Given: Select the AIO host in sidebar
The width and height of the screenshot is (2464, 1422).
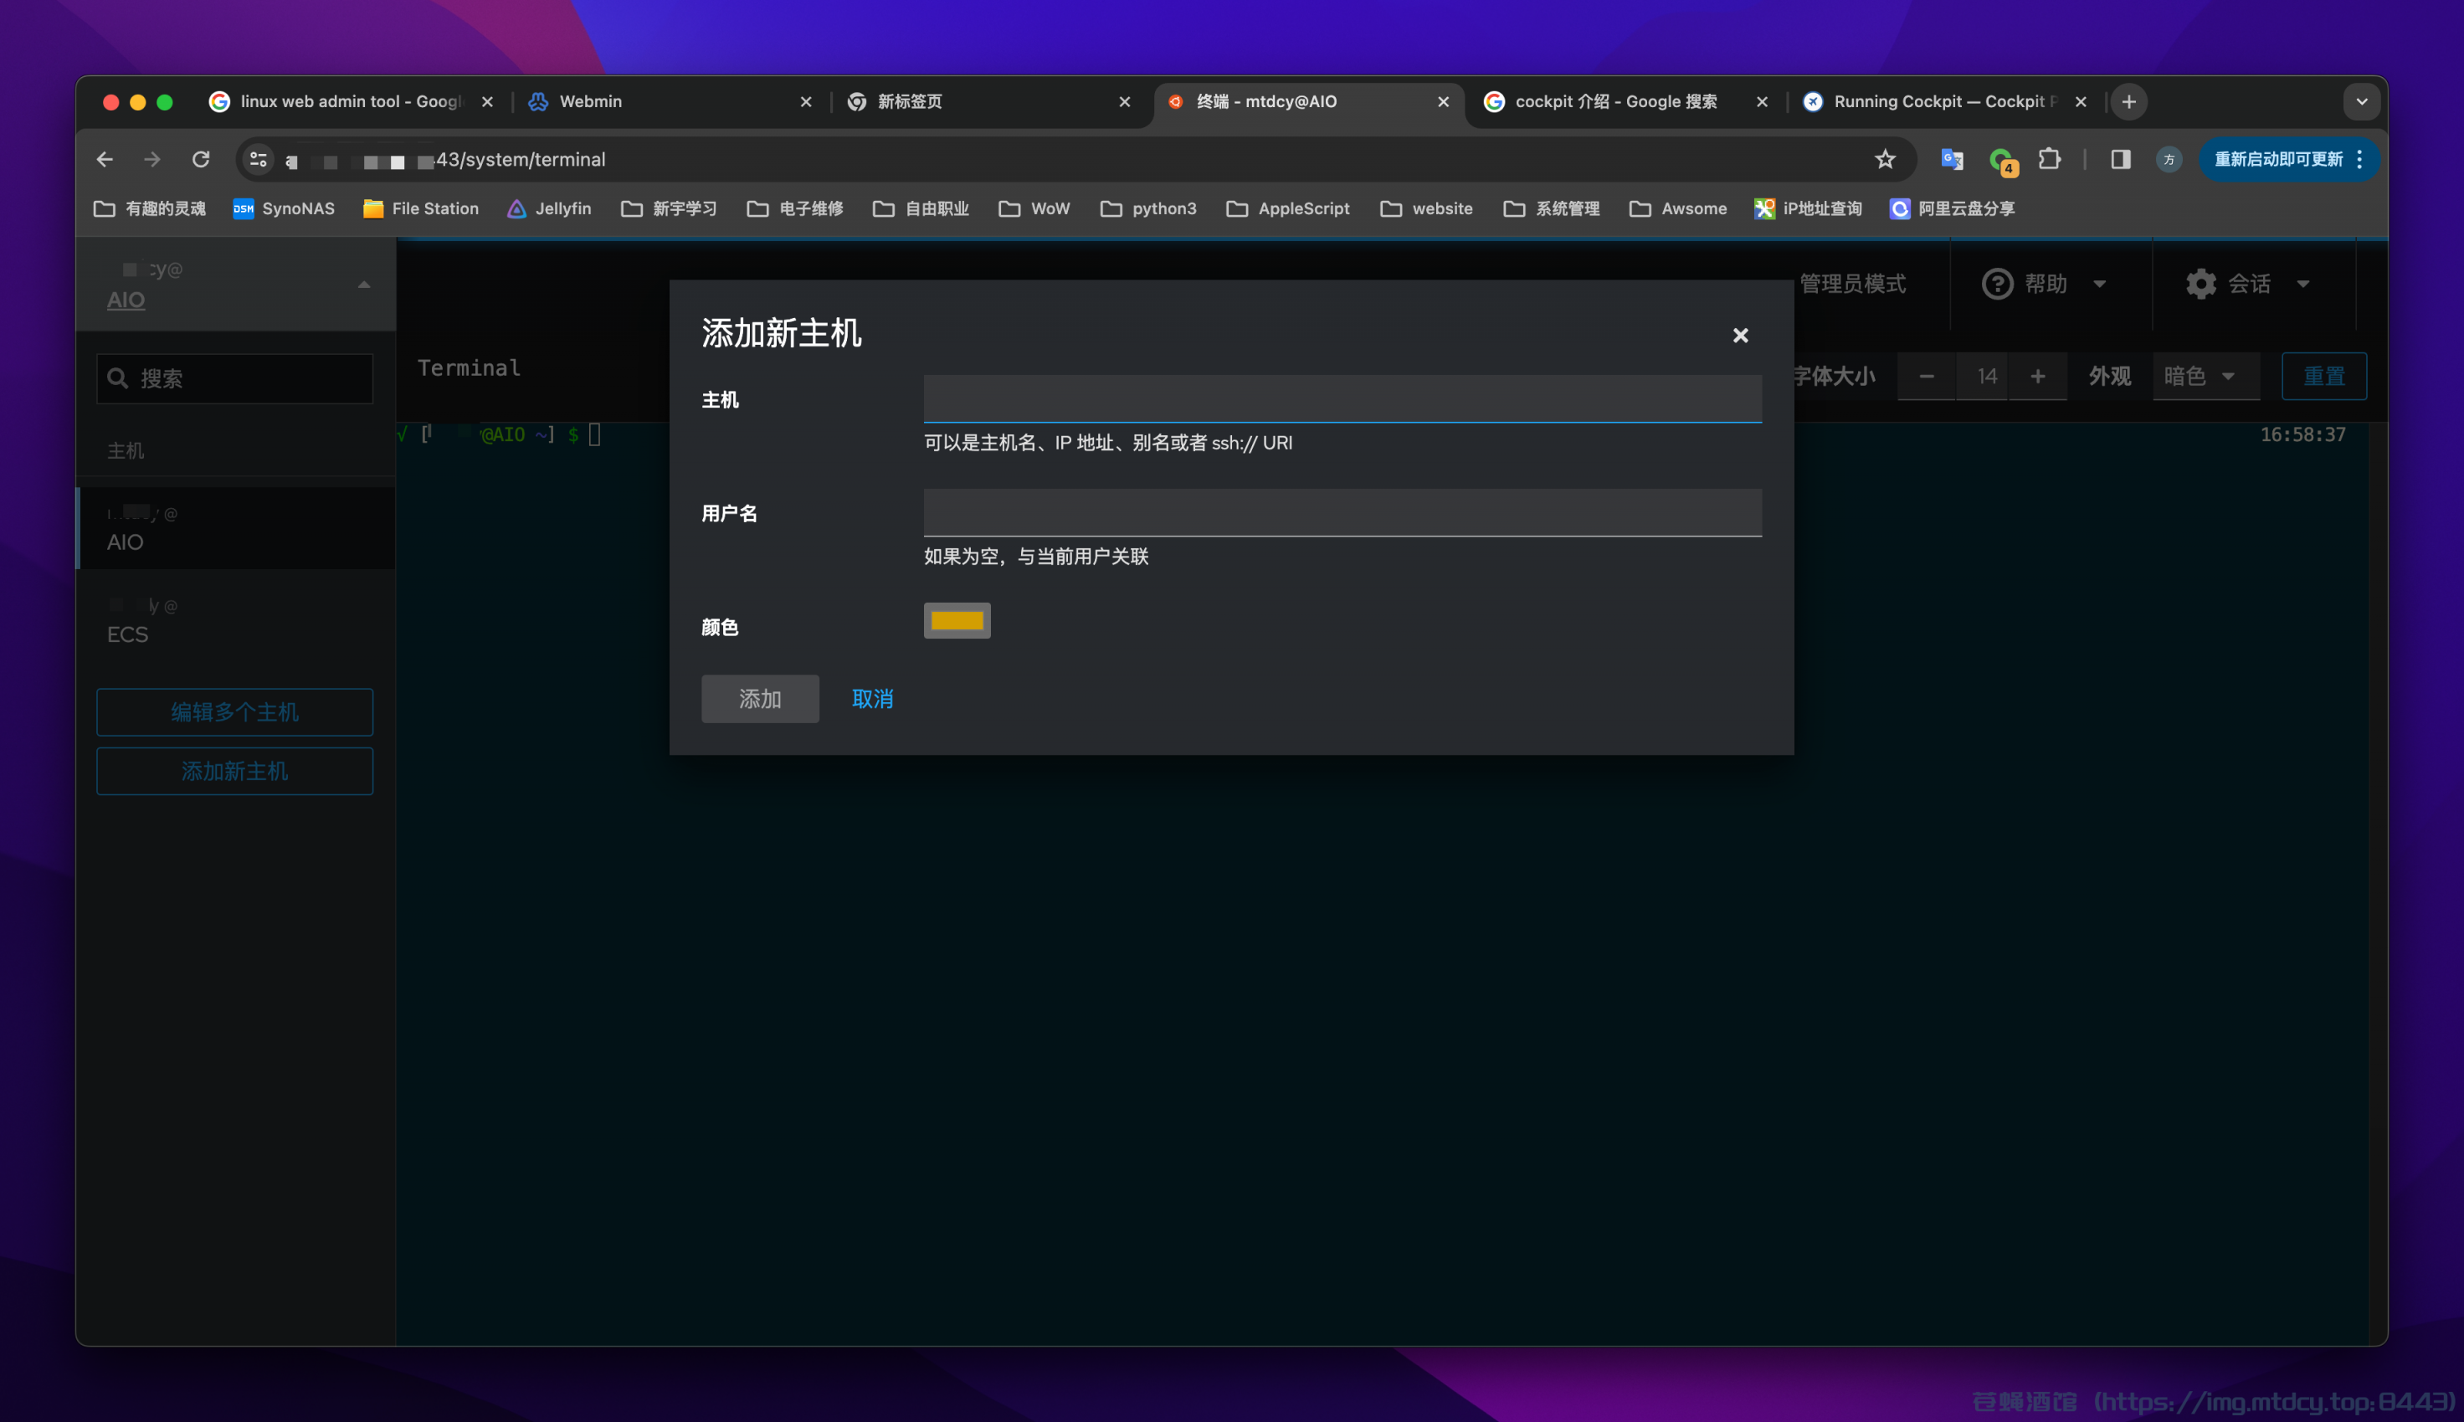Looking at the screenshot, I should click(236, 527).
